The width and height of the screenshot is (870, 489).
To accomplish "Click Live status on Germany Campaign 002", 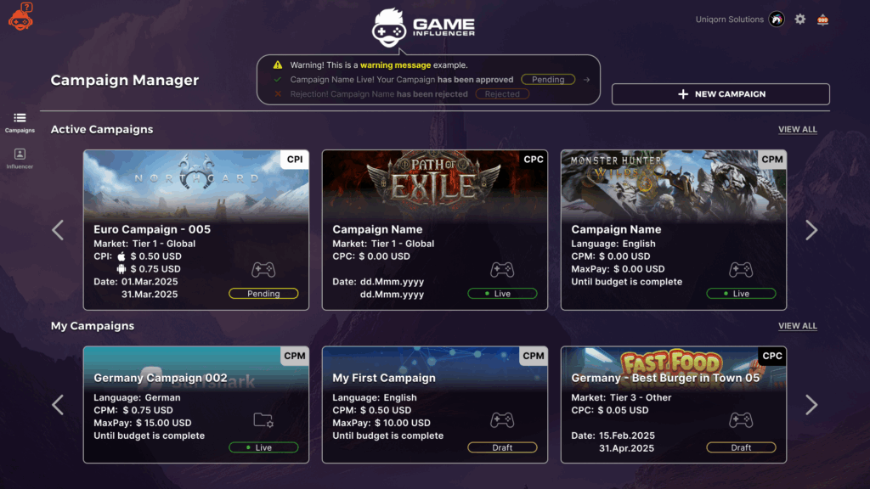I will (x=263, y=447).
